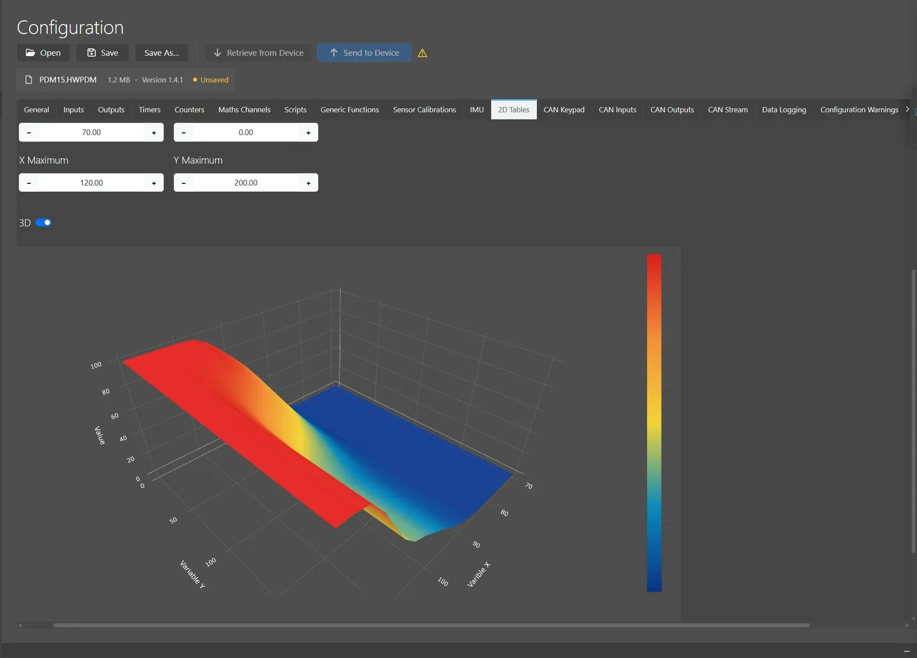Select the 2D Tables tab
This screenshot has height=658, width=917.
pos(514,109)
